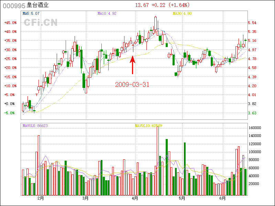This screenshot has width=275, height=206.
Task: Click the 3.82 price axis value
Action: coord(252,104)
